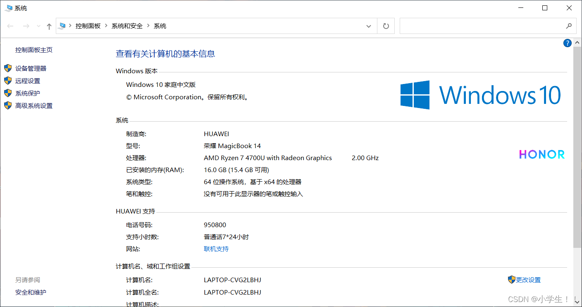Click shield icon beside 系统保护
Screen dimensions: 582x307
[8, 93]
